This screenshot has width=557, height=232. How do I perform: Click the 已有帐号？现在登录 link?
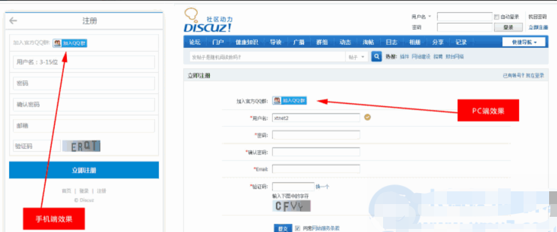(524, 75)
